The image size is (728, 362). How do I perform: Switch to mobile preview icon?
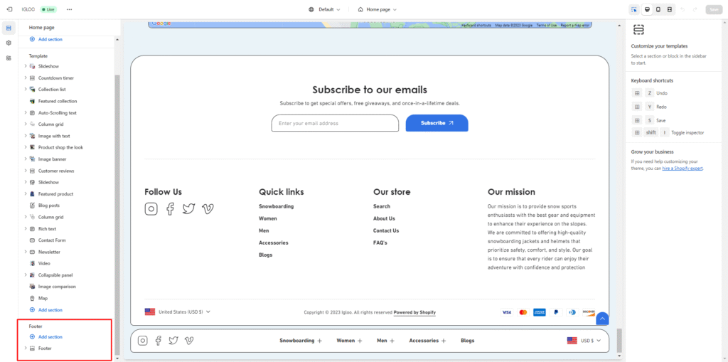(658, 9)
